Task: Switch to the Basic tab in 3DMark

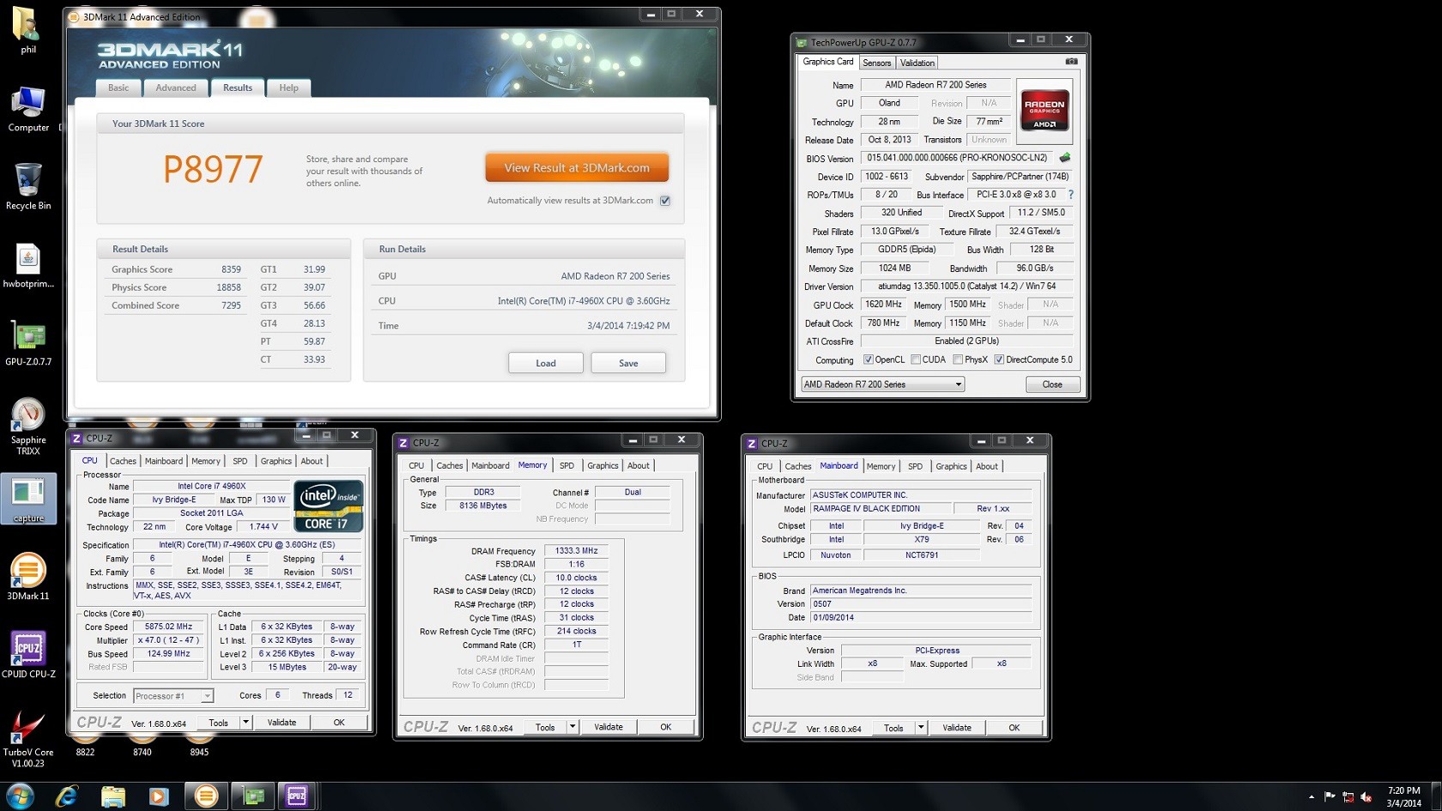Action: tap(118, 88)
